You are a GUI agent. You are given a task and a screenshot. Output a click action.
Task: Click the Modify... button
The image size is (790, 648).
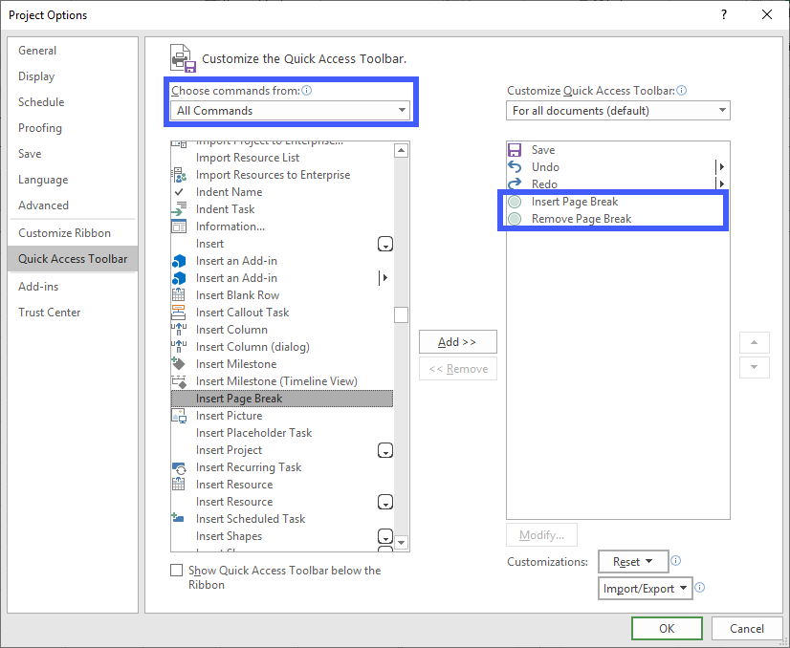(x=541, y=534)
